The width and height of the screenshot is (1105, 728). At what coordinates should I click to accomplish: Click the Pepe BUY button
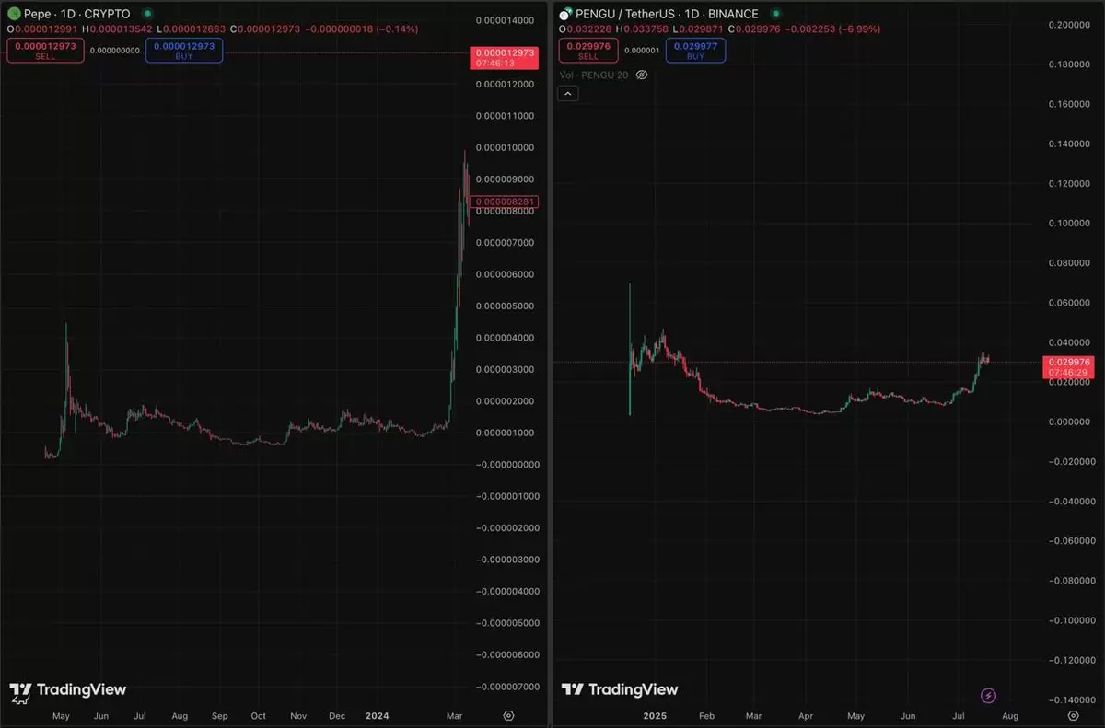pyautogui.click(x=184, y=50)
